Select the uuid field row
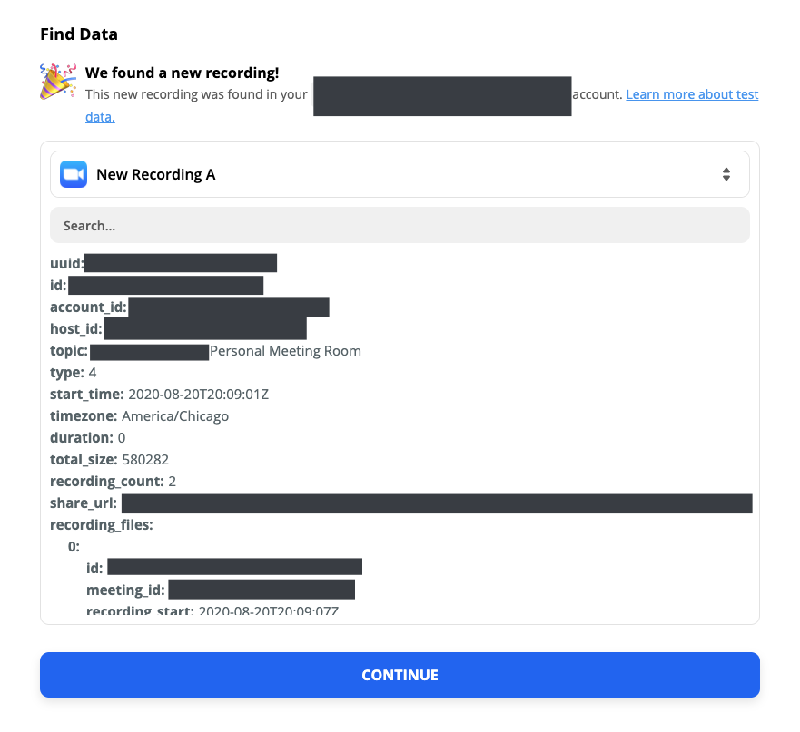Screen dimensions: 800x732 coord(163,263)
